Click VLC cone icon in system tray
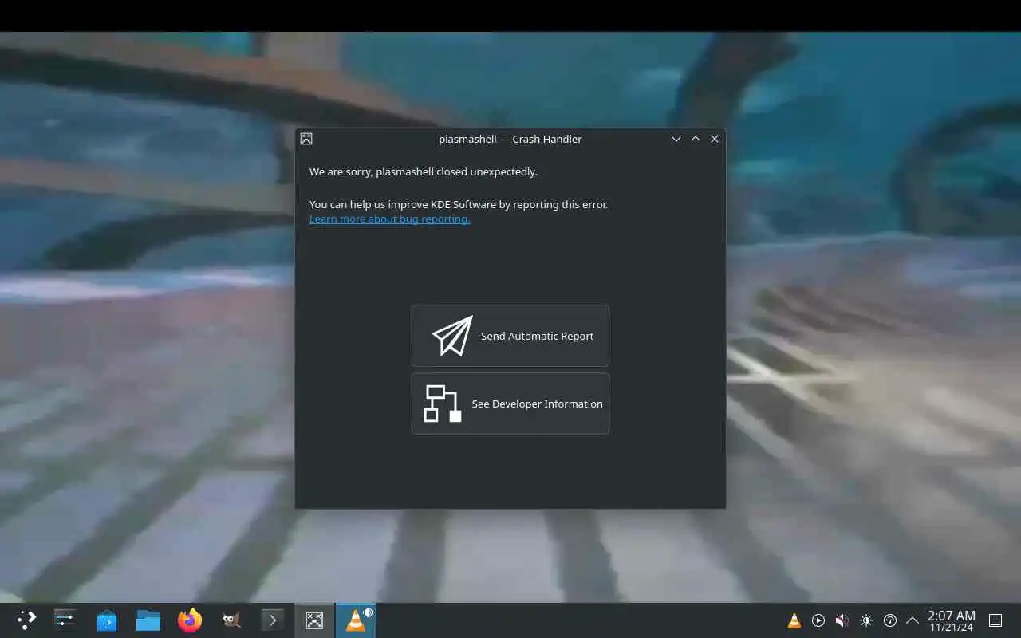This screenshot has height=638, width=1021. [794, 620]
